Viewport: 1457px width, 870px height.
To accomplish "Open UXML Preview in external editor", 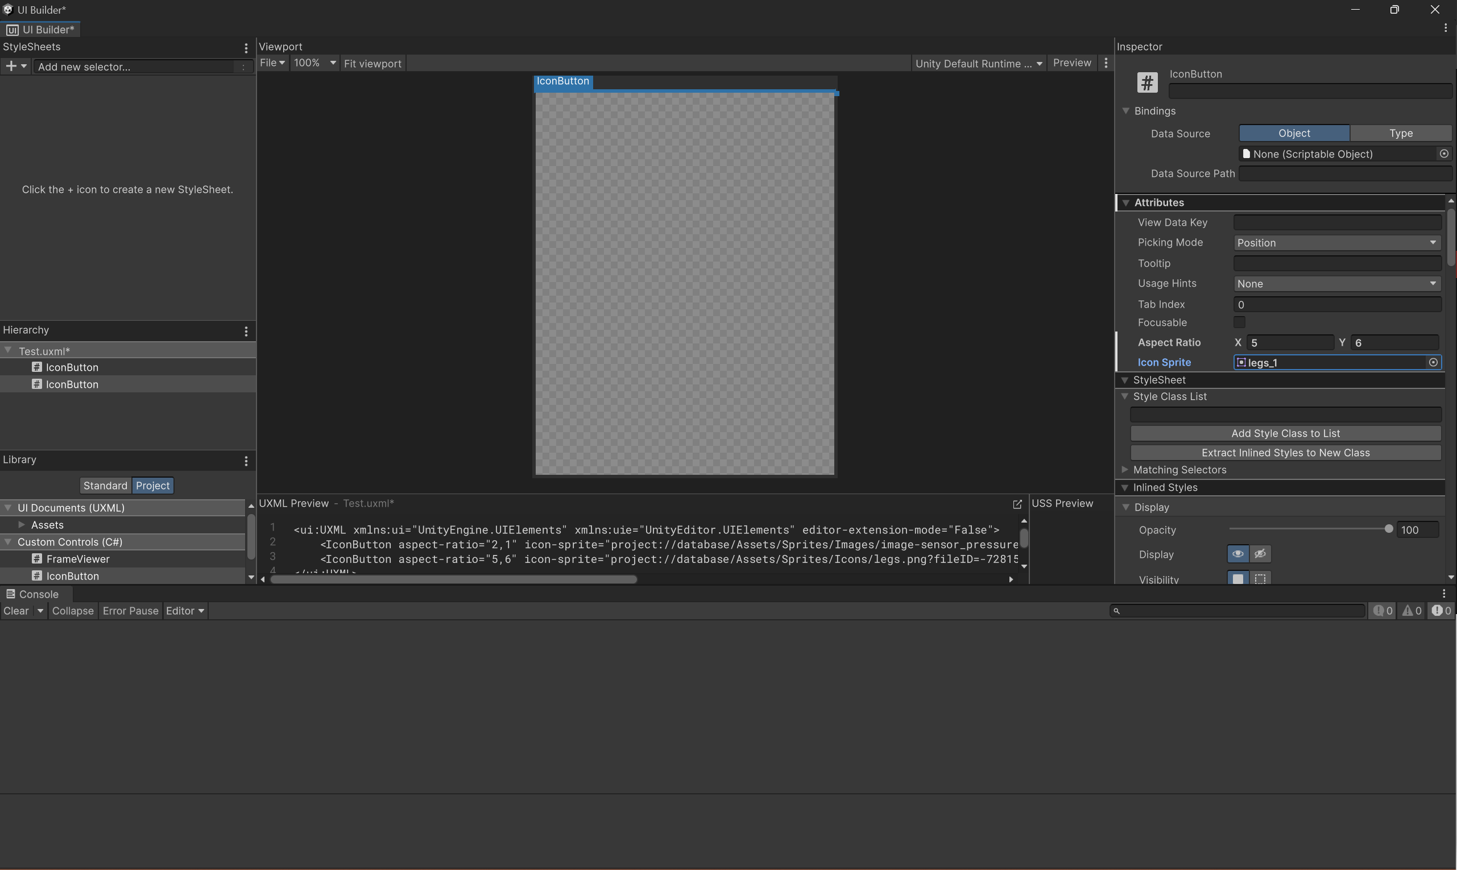I will click(x=1016, y=504).
